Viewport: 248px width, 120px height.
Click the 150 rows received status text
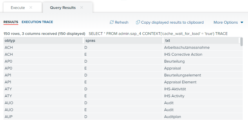(x=44, y=34)
